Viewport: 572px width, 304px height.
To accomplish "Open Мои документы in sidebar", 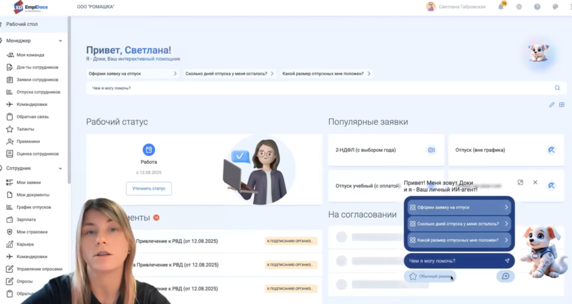I will [33, 195].
